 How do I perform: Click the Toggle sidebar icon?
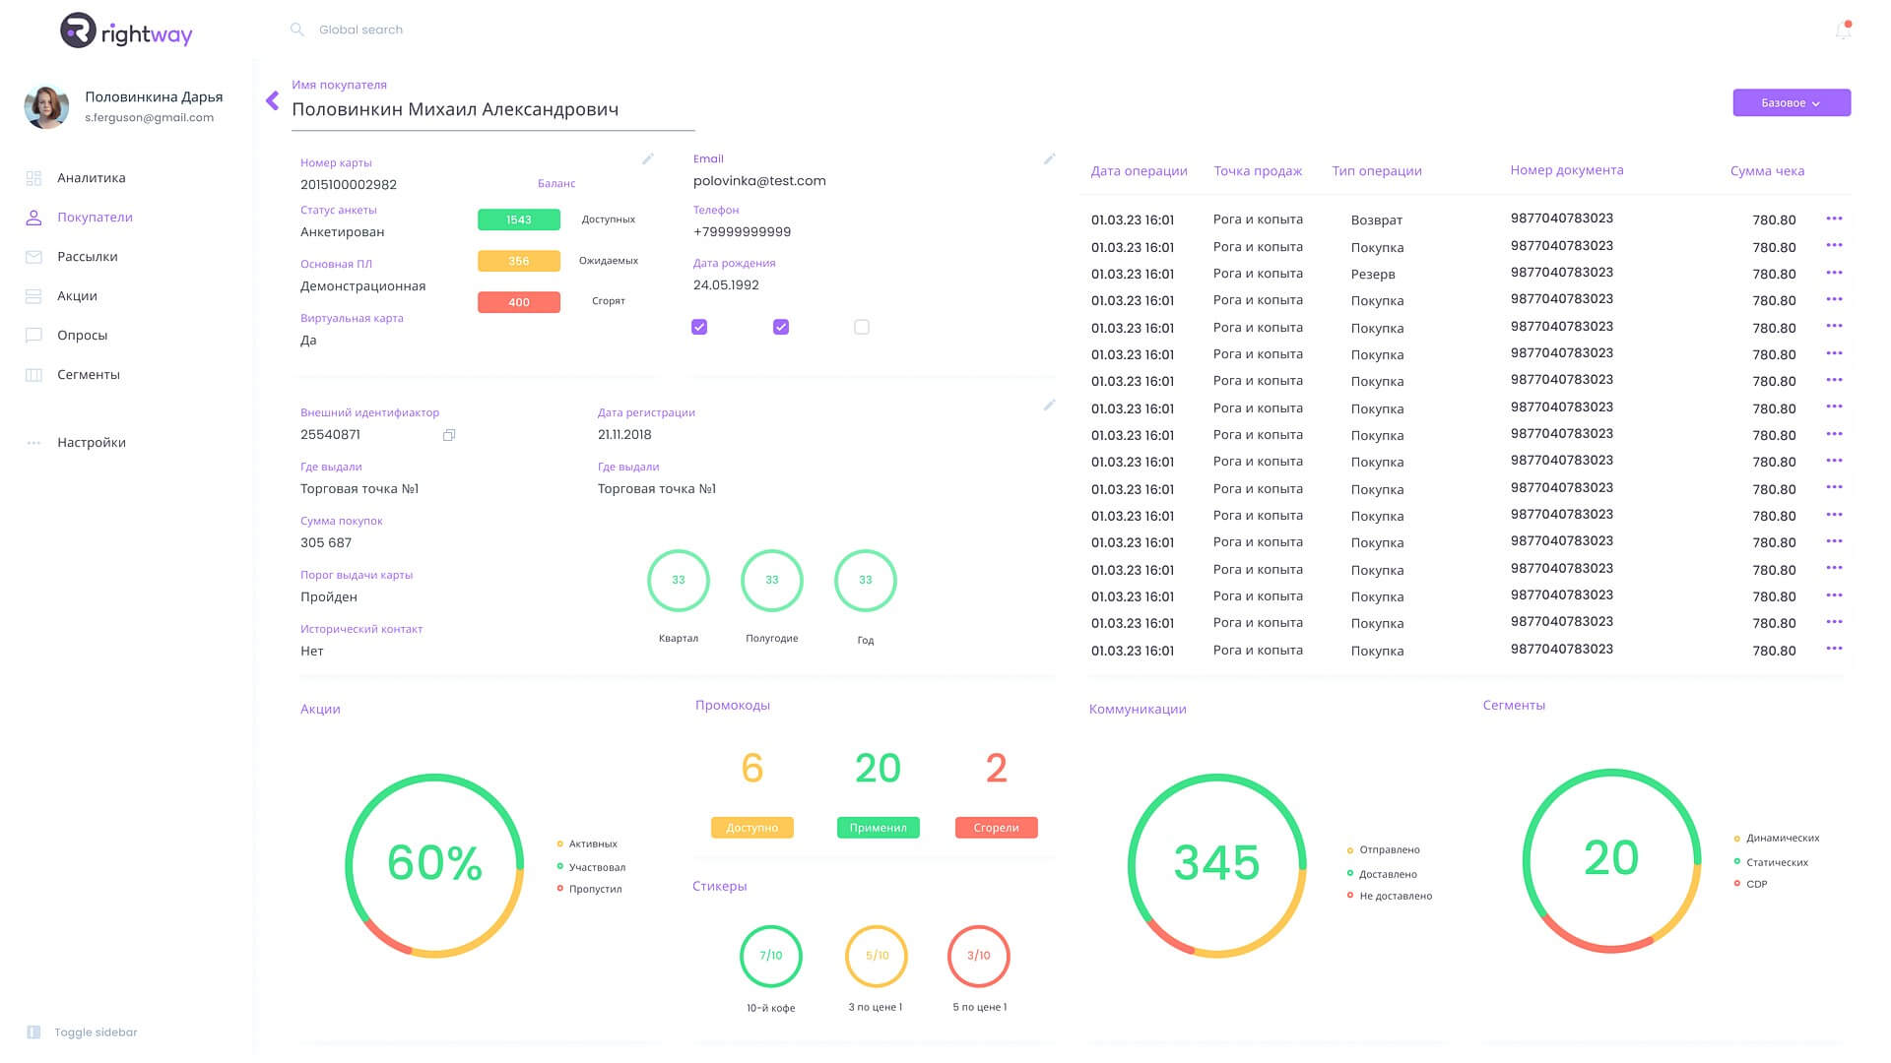pyautogui.click(x=33, y=1032)
